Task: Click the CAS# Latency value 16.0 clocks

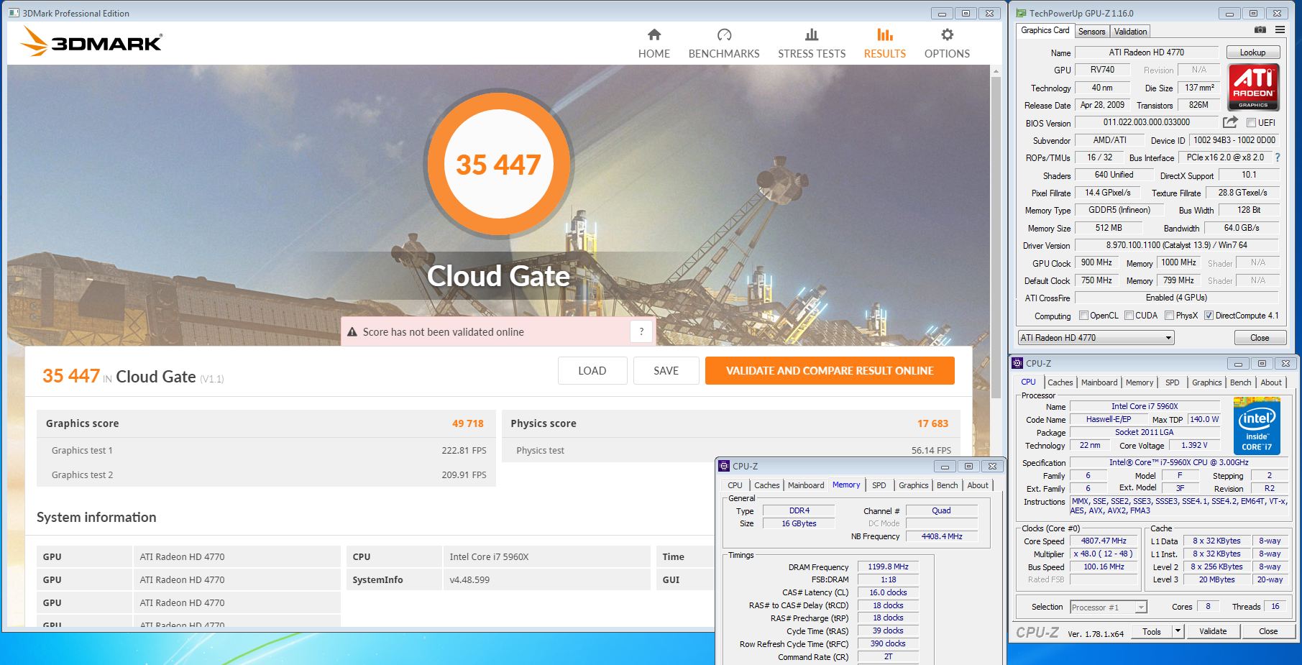Action: point(887,592)
